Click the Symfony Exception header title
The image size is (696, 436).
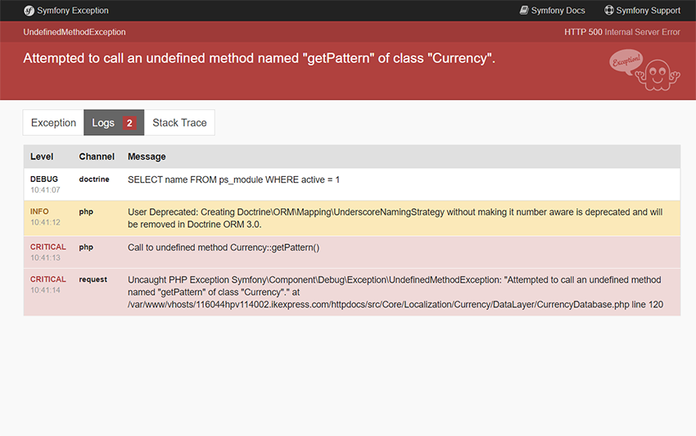tap(73, 11)
